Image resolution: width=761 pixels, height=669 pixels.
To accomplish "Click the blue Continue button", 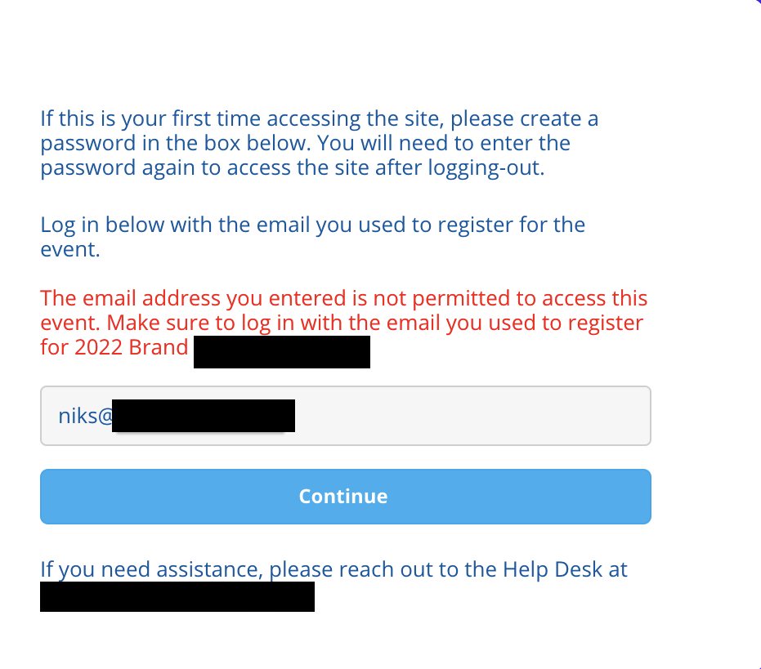I will [x=345, y=497].
